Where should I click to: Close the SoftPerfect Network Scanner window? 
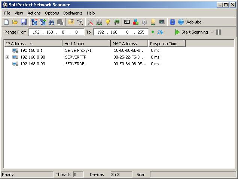point(233,5)
